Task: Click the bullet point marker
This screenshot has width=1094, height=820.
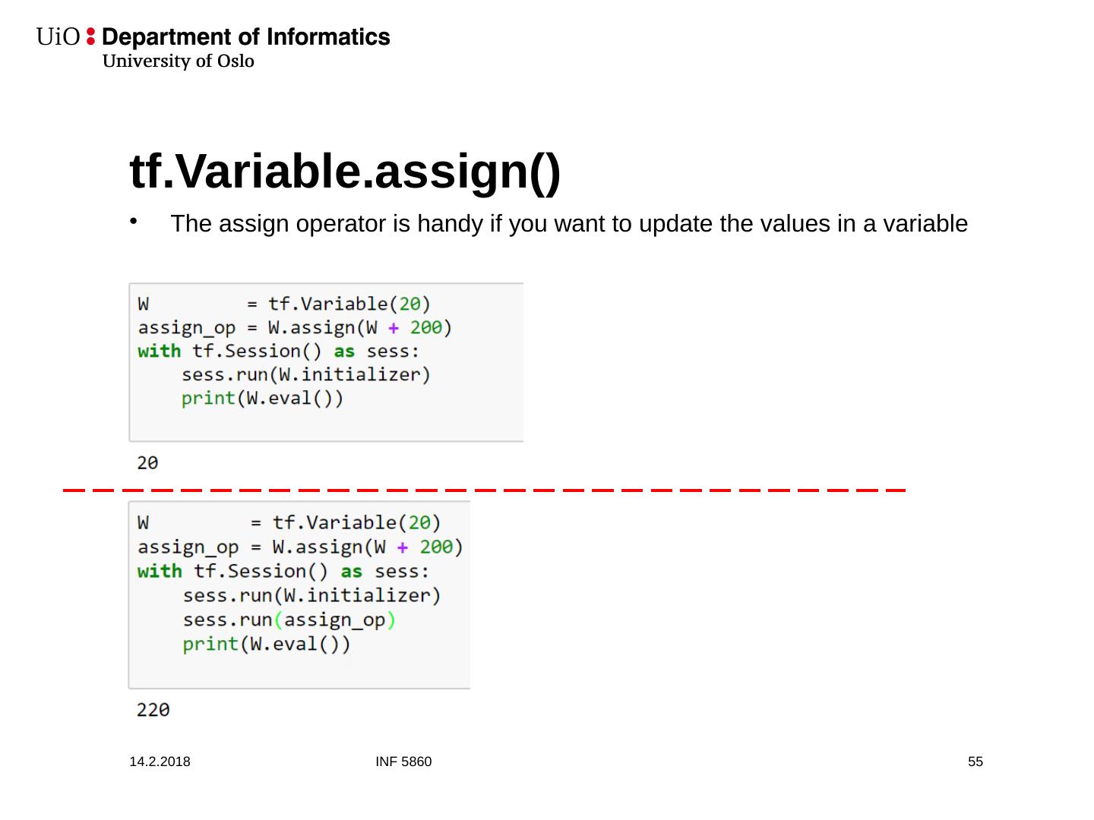Action: (134, 222)
